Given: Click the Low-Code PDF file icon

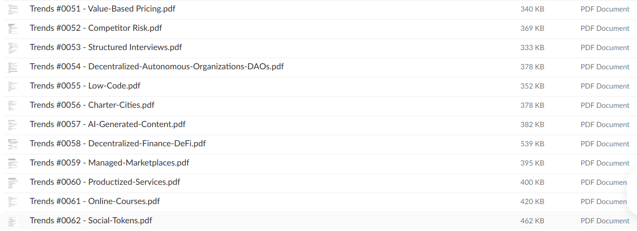Looking at the screenshot, I should (13, 86).
